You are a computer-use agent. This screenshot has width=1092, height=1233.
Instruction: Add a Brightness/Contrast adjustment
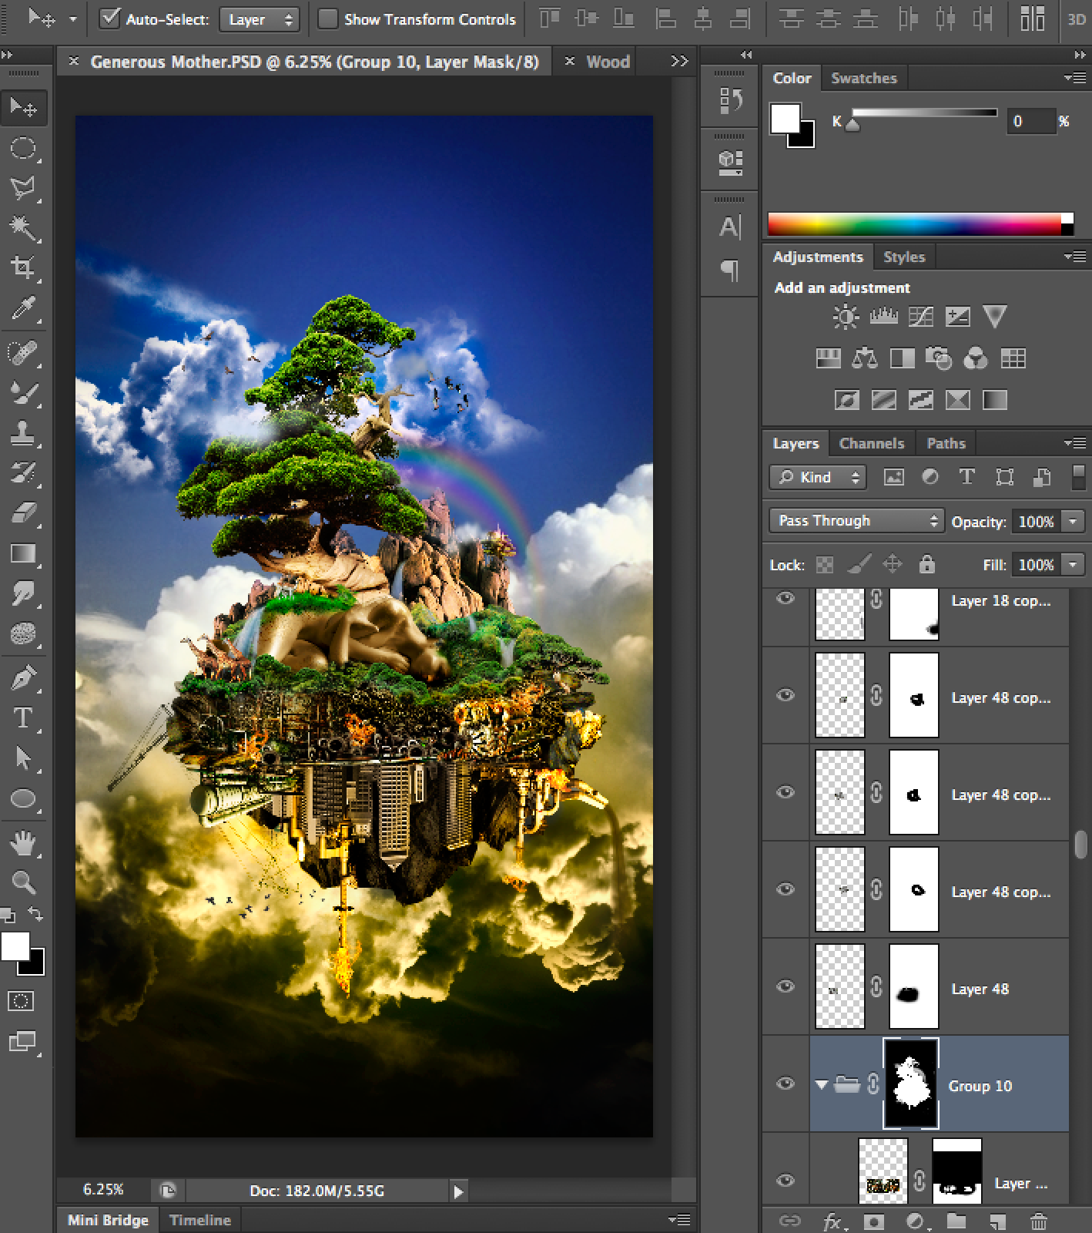845,317
